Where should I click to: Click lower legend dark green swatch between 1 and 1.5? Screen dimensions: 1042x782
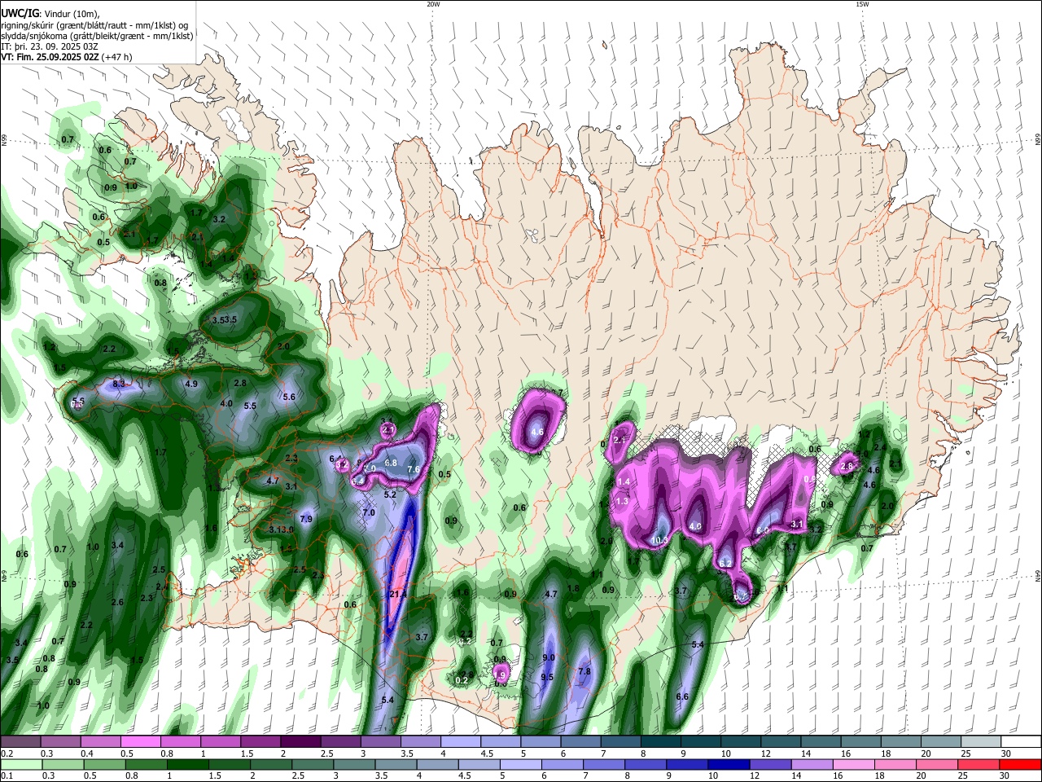click(187, 764)
